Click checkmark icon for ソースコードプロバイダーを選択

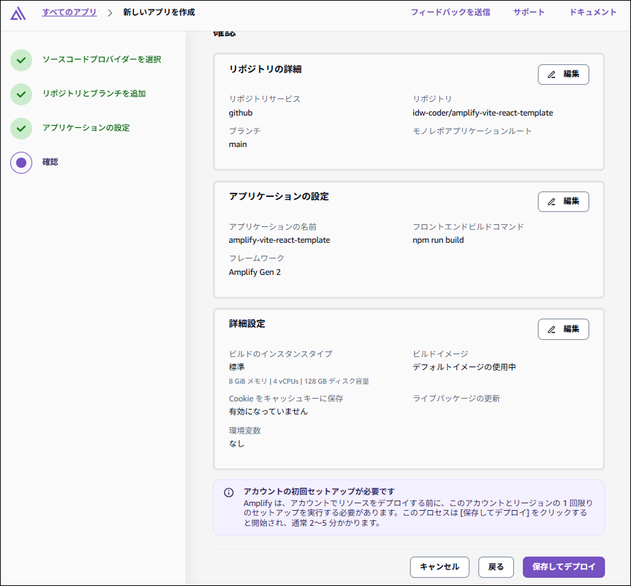click(x=21, y=60)
